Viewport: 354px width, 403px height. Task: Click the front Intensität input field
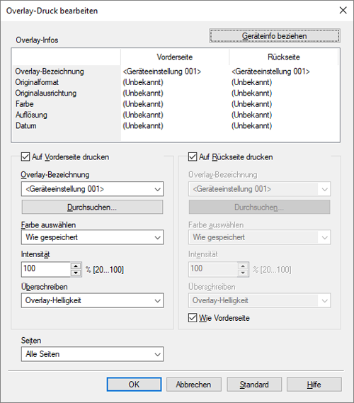tap(46, 269)
